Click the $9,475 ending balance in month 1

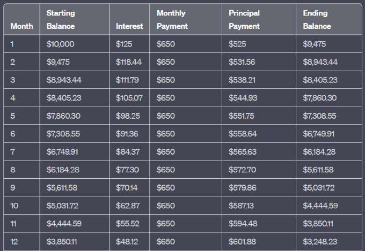(x=329, y=44)
